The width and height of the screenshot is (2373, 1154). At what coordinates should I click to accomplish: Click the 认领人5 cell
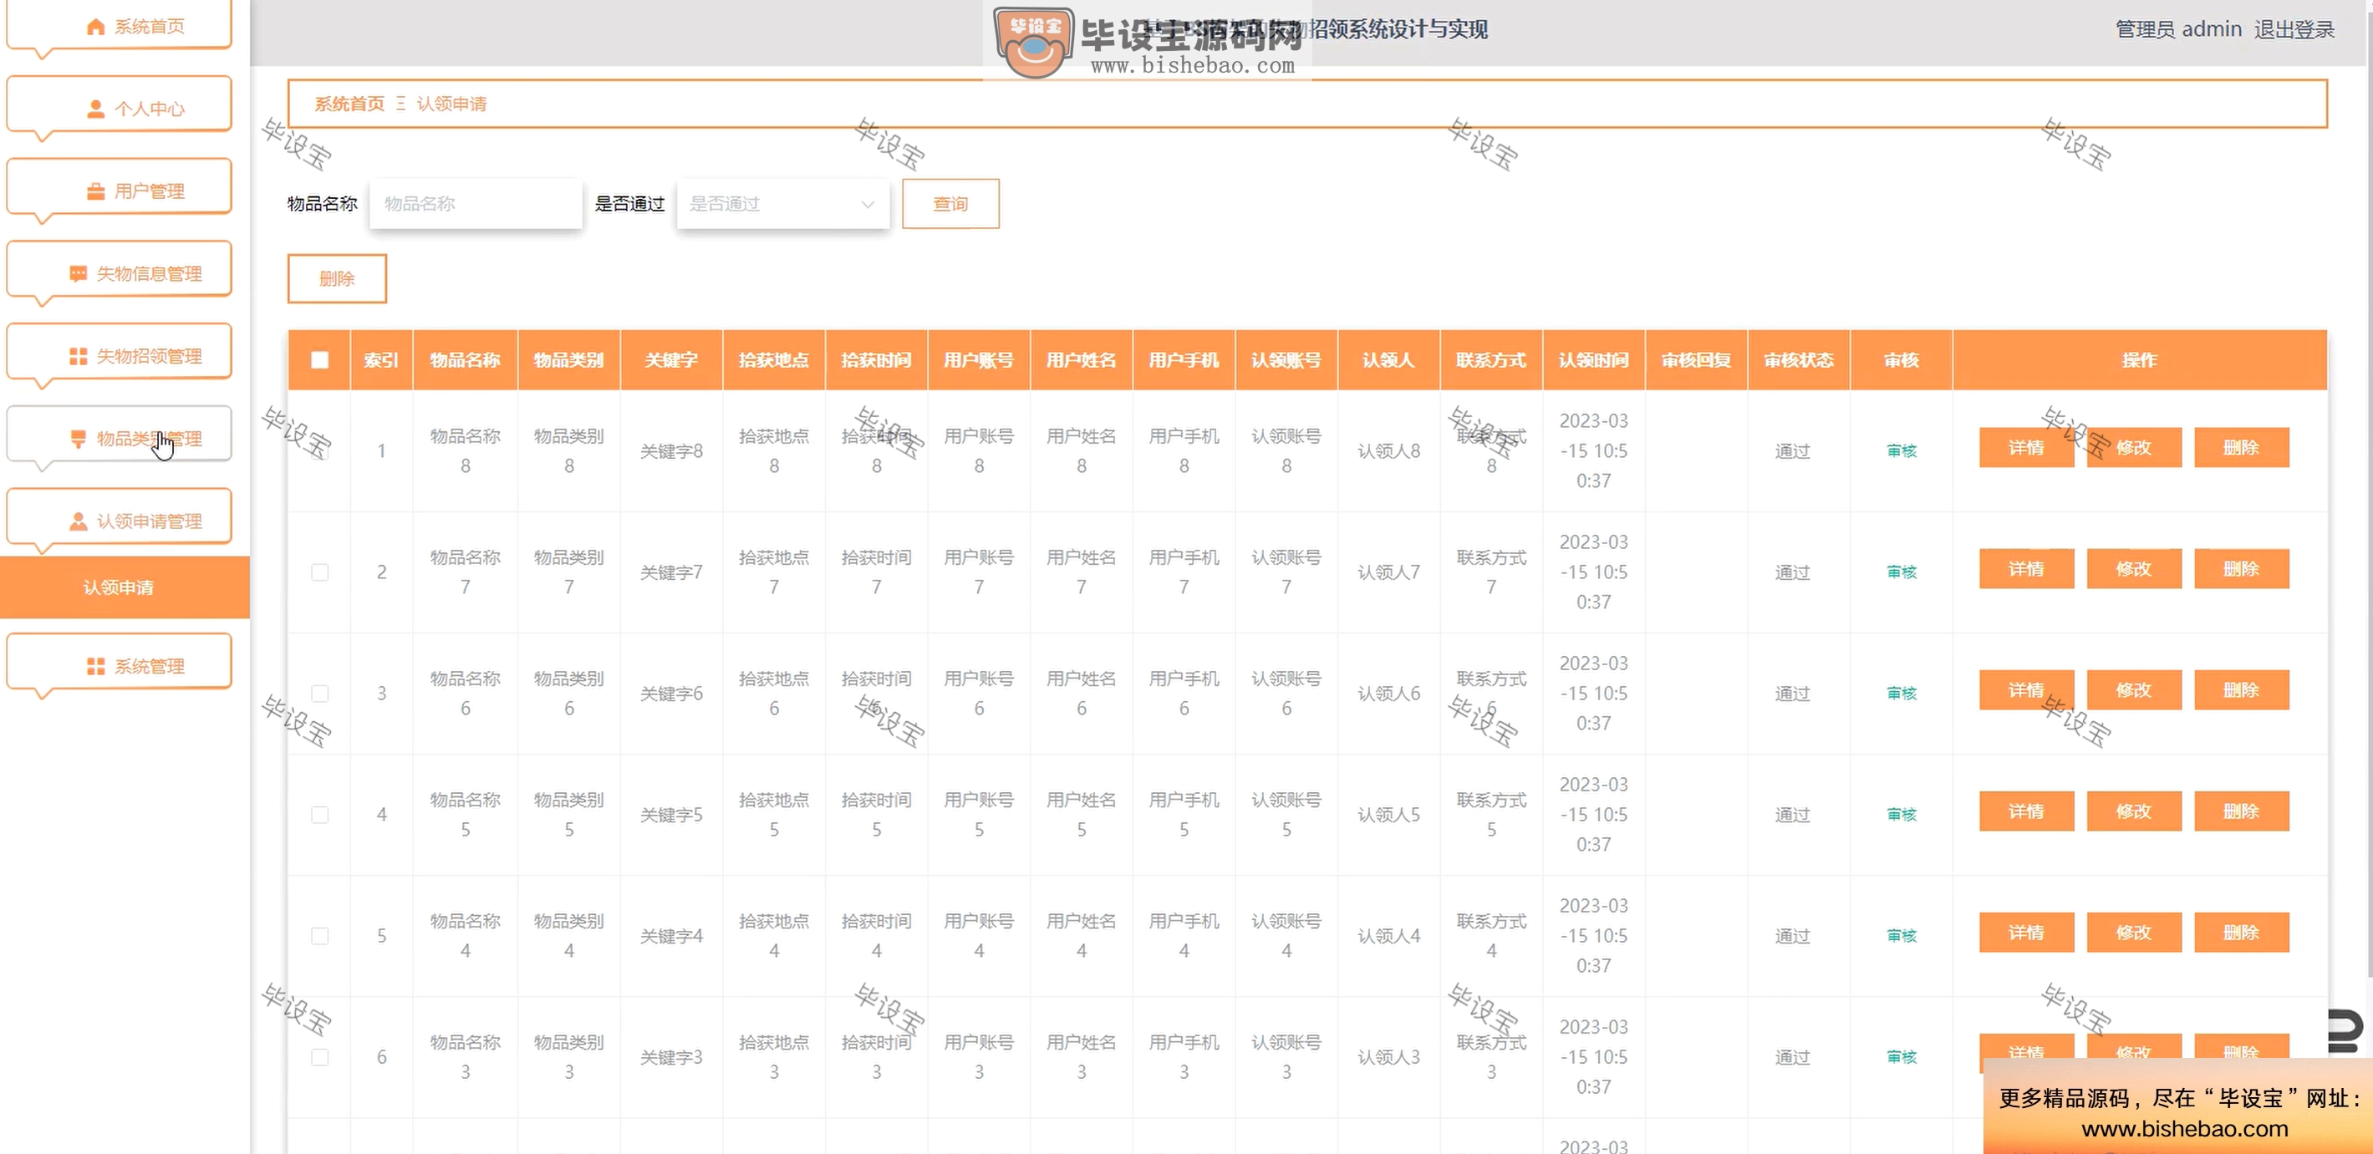coord(1389,815)
